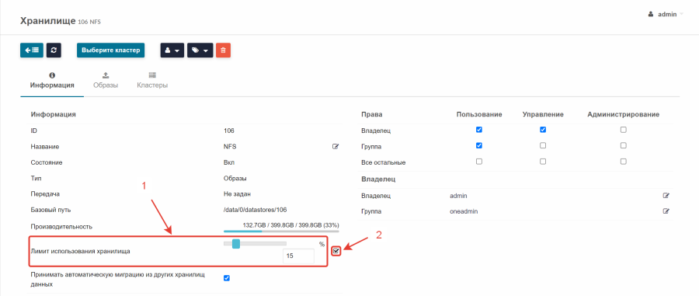Click the limit percent field showing 15
The image size is (699, 296).
click(x=298, y=256)
